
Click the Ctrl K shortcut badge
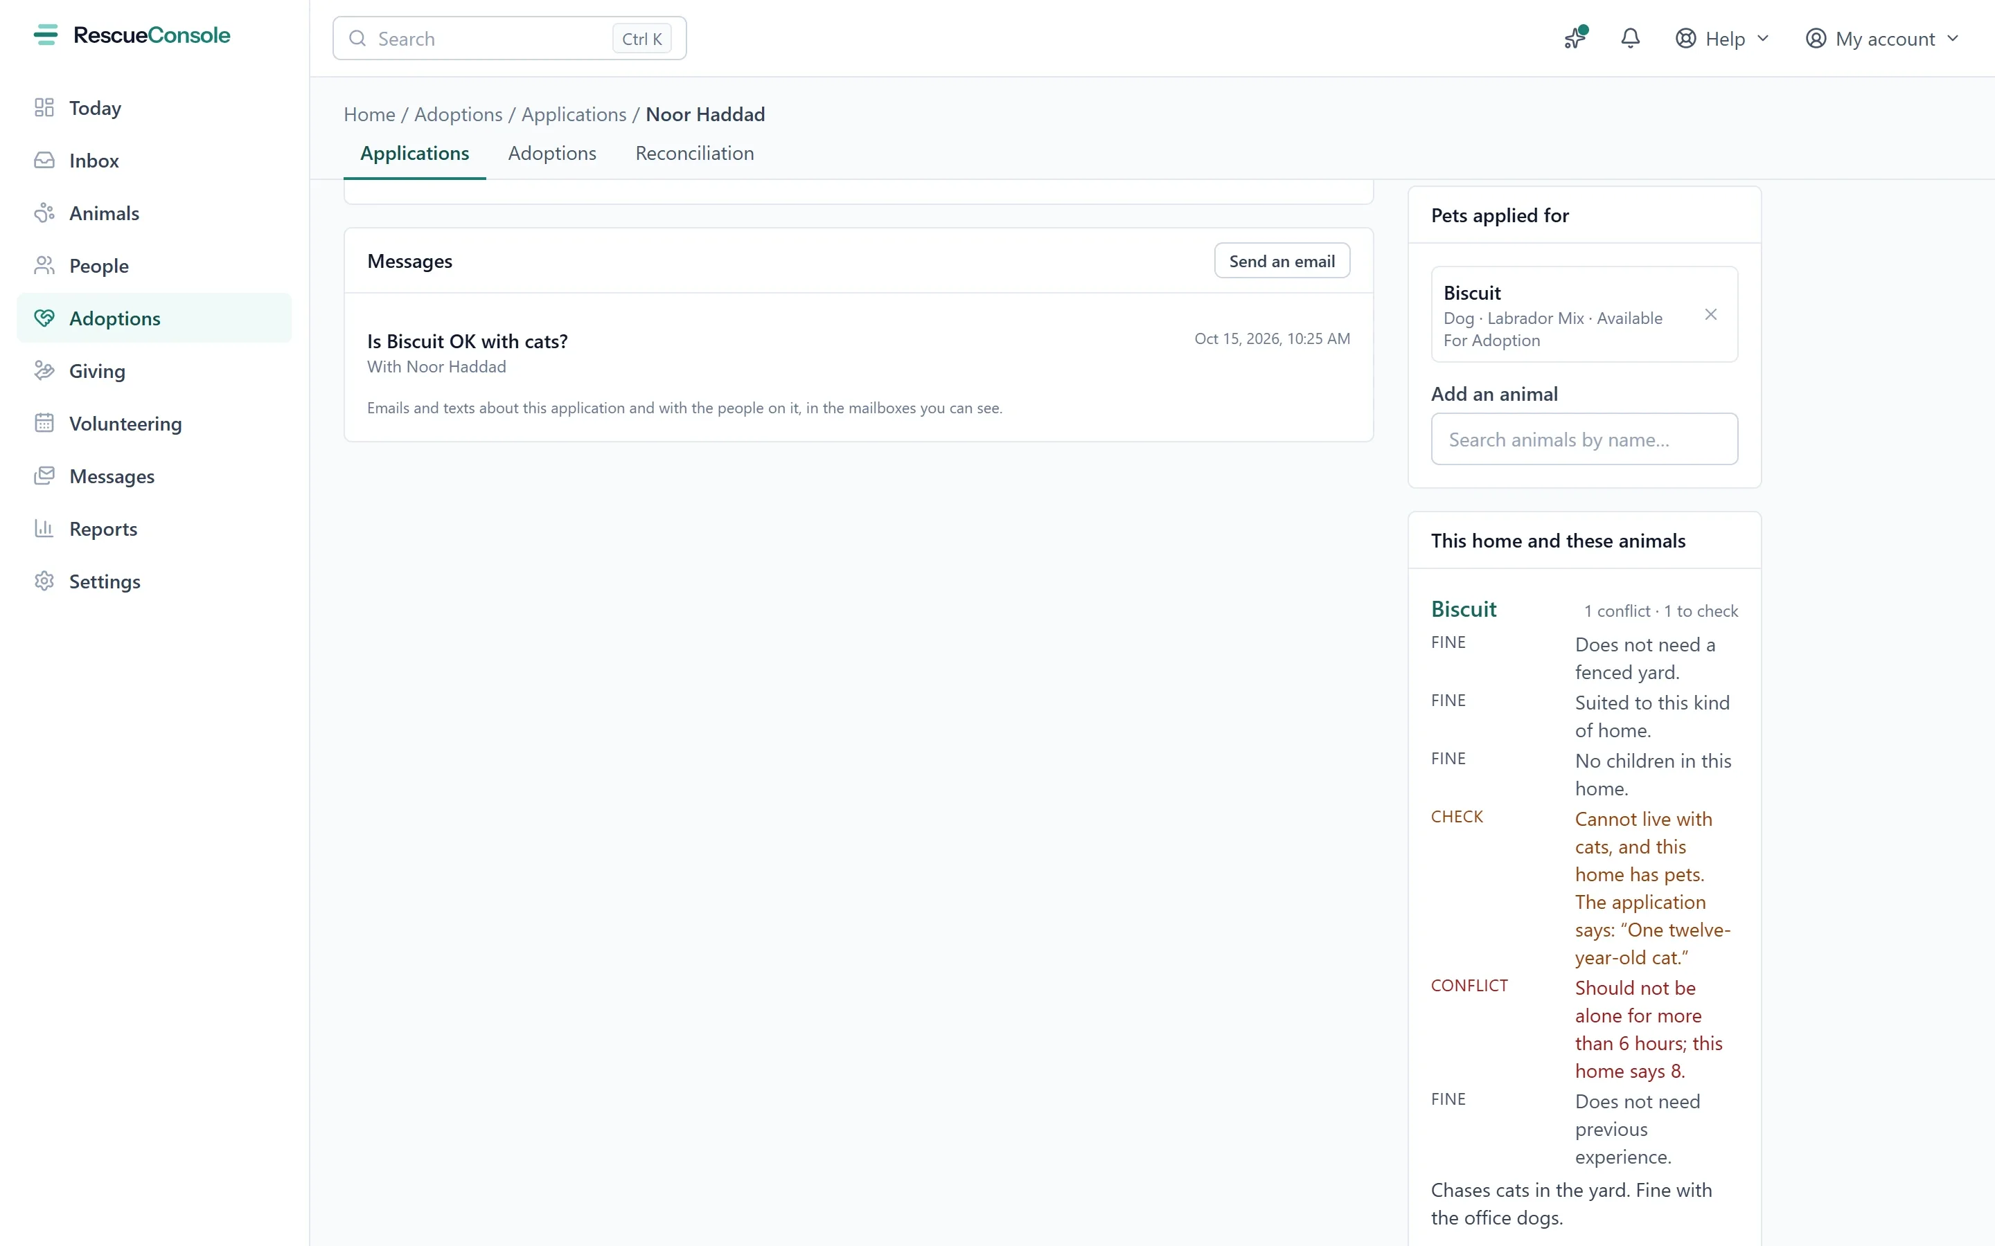coord(642,39)
